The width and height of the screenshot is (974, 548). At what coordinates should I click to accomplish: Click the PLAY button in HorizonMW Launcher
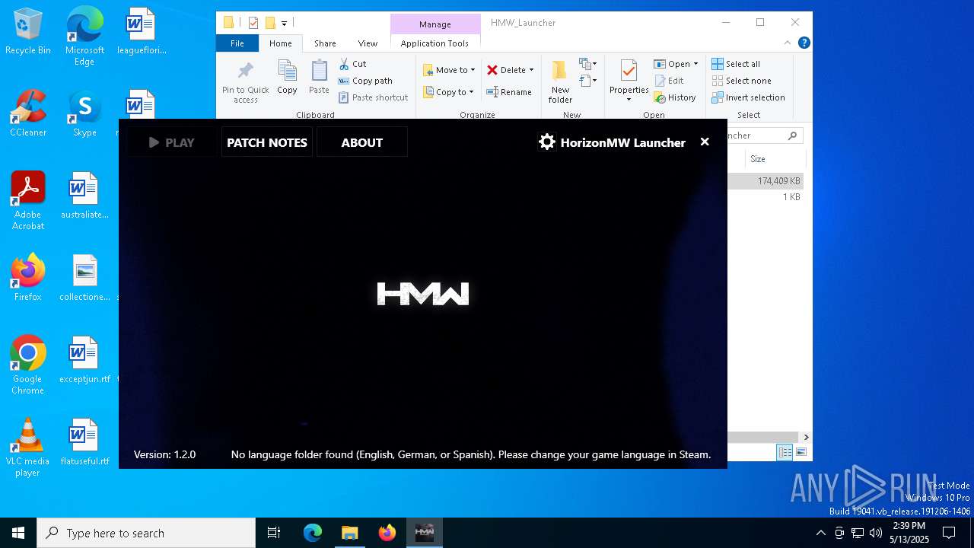pyautogui.click(x=171, y=142)
